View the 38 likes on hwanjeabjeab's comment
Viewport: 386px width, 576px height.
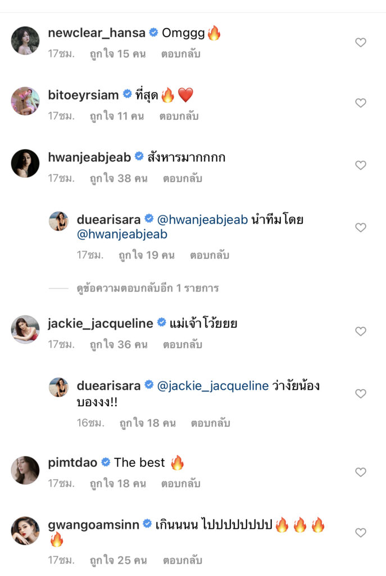pyautogui.click(x=119, y=179)
